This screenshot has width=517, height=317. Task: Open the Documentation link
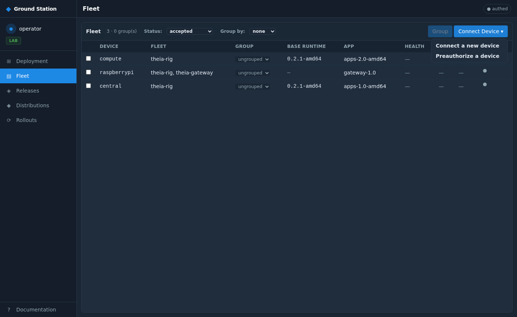pyautogui.click(x=38, y=310)
